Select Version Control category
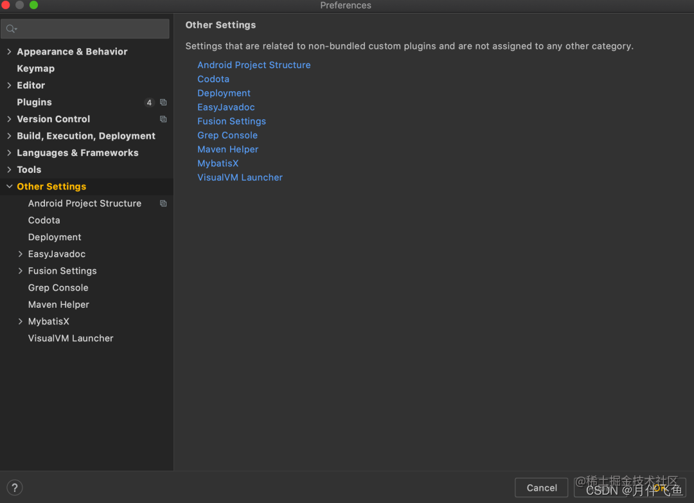694x503 pixels. (x=53, y=119)
